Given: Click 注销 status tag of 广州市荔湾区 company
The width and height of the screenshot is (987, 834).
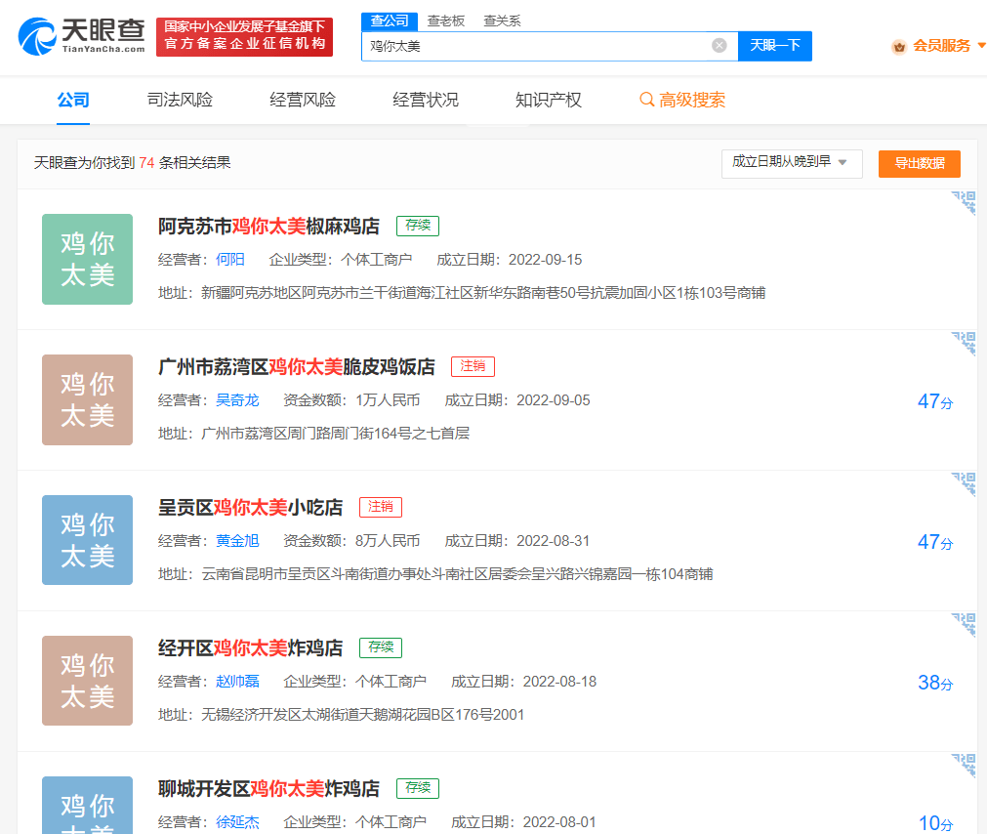Looking at the screenshot, I should [473, 366].
